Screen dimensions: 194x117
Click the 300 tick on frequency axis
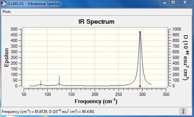coord(142,95)
